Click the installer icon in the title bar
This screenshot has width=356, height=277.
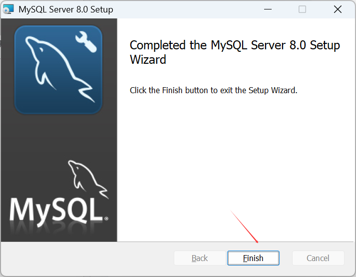coord(8,9)
